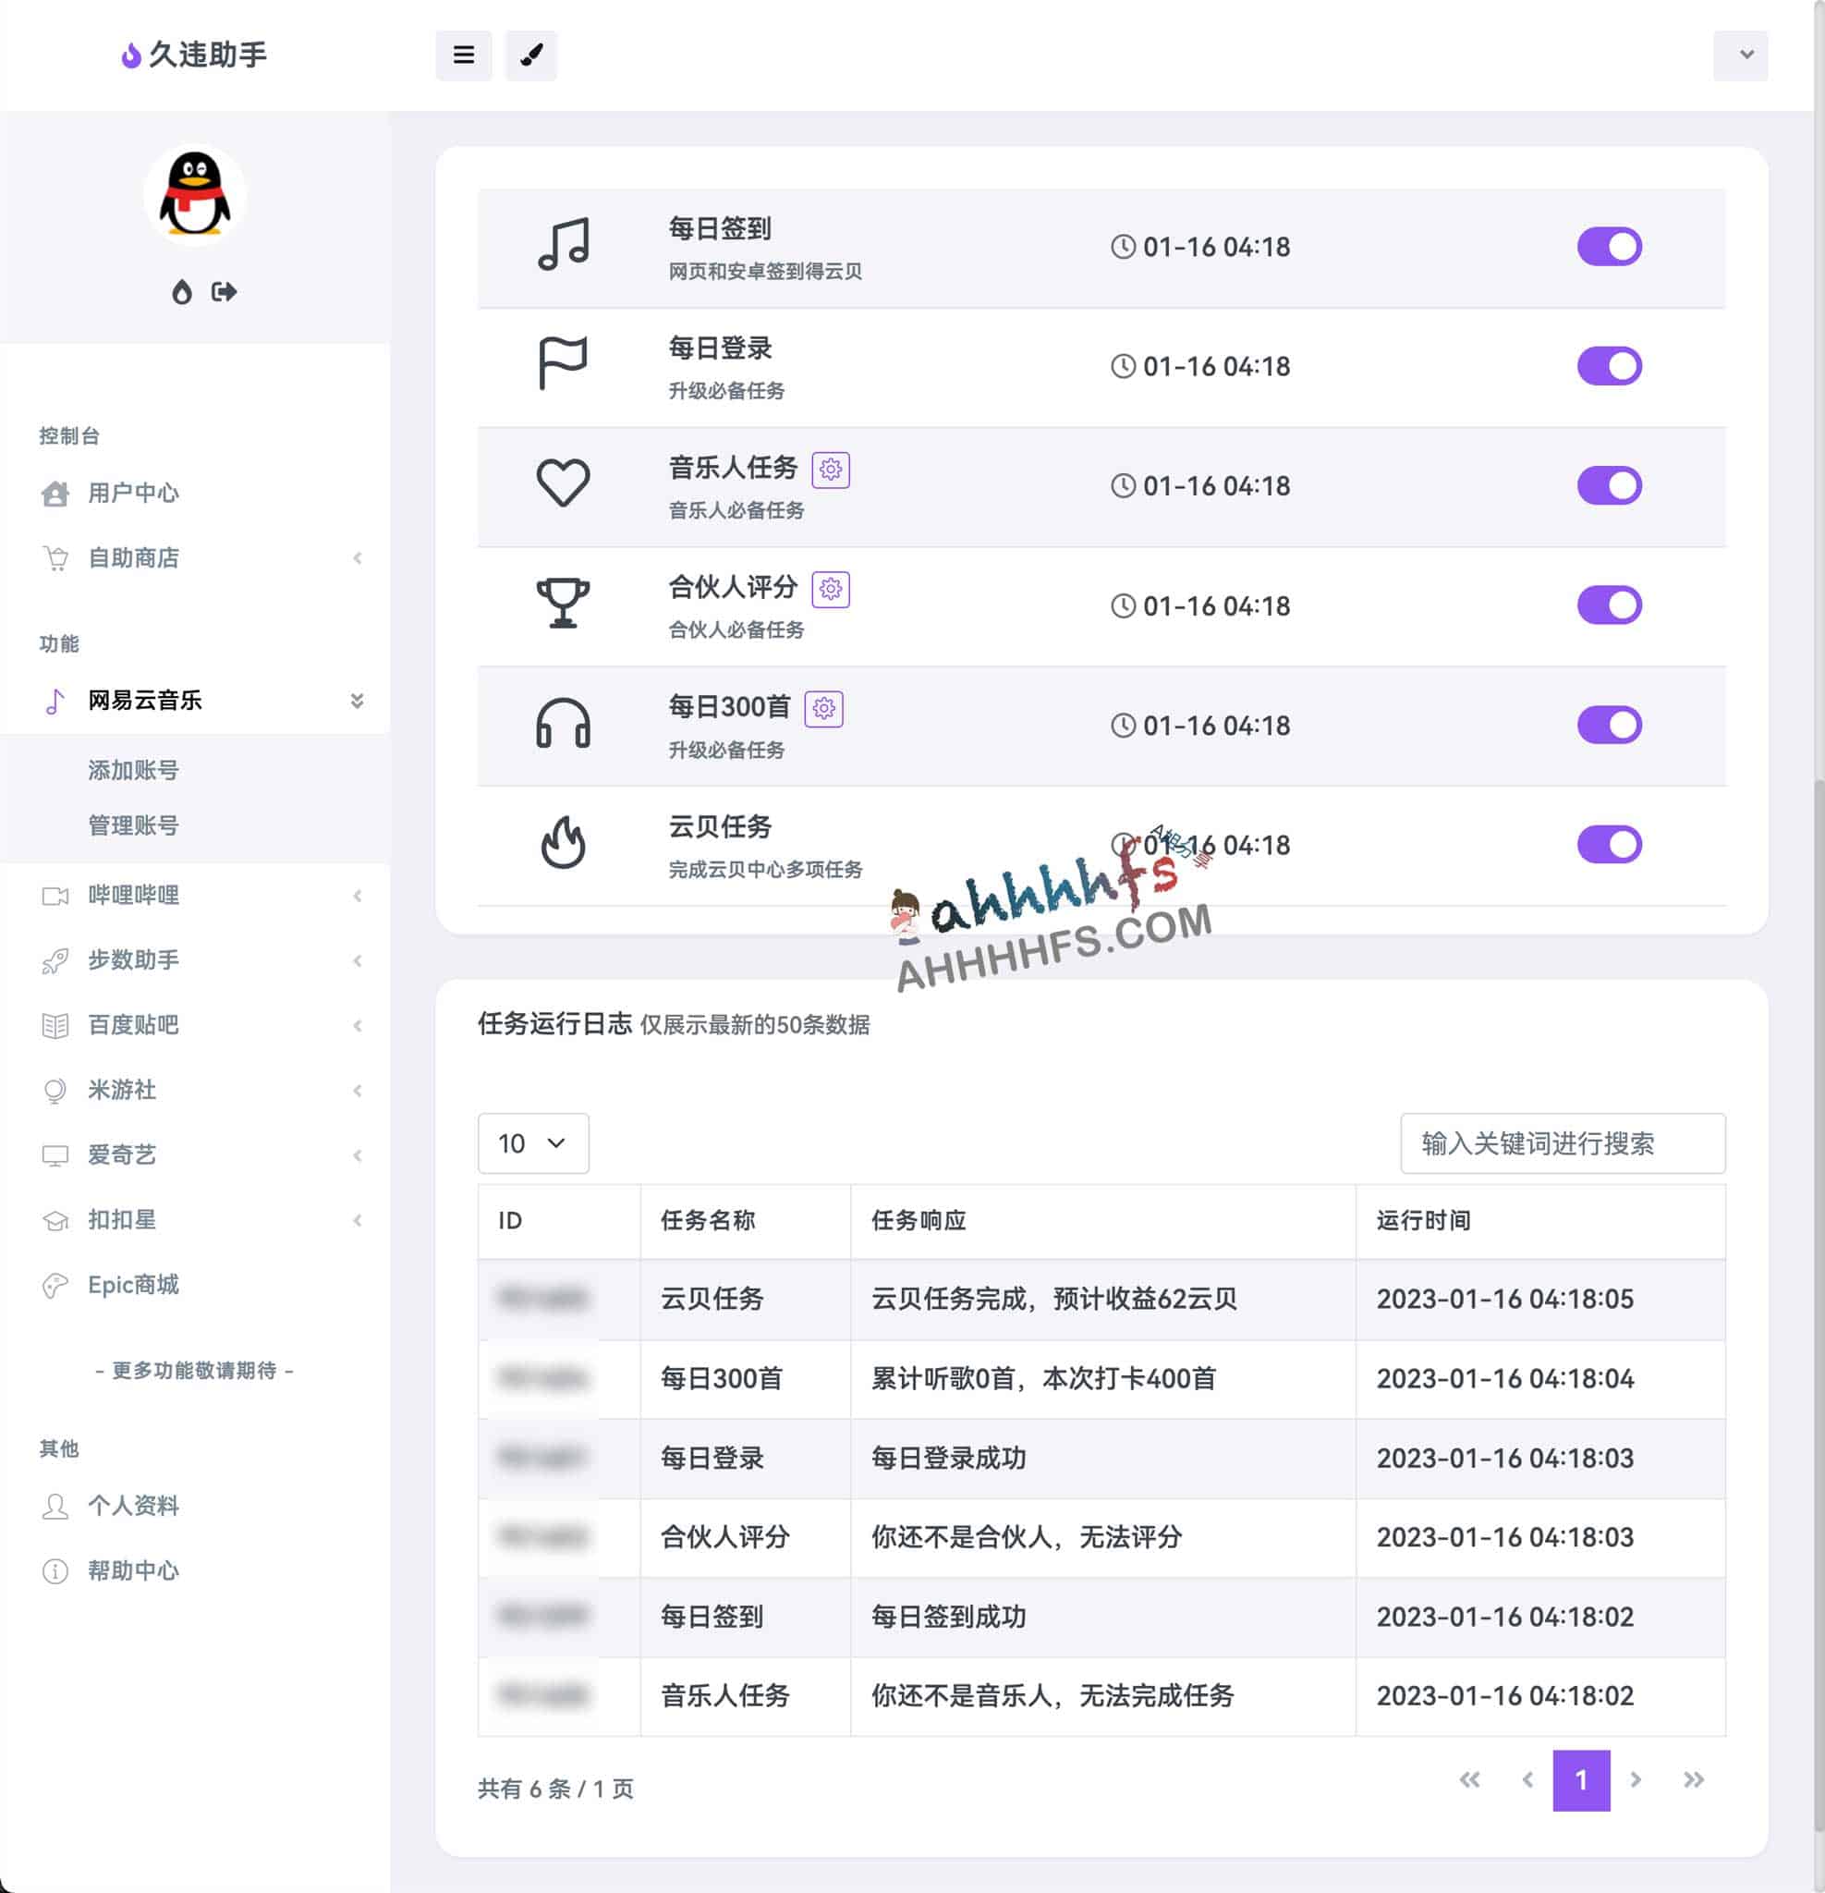
Task: Open 帮助中心 at the bottom sidebar
Action: [x=132, y=1570]
